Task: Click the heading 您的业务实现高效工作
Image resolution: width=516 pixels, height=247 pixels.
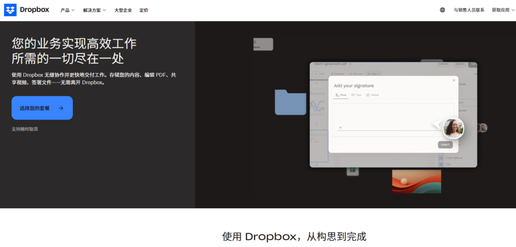Action: coord(74,43)
